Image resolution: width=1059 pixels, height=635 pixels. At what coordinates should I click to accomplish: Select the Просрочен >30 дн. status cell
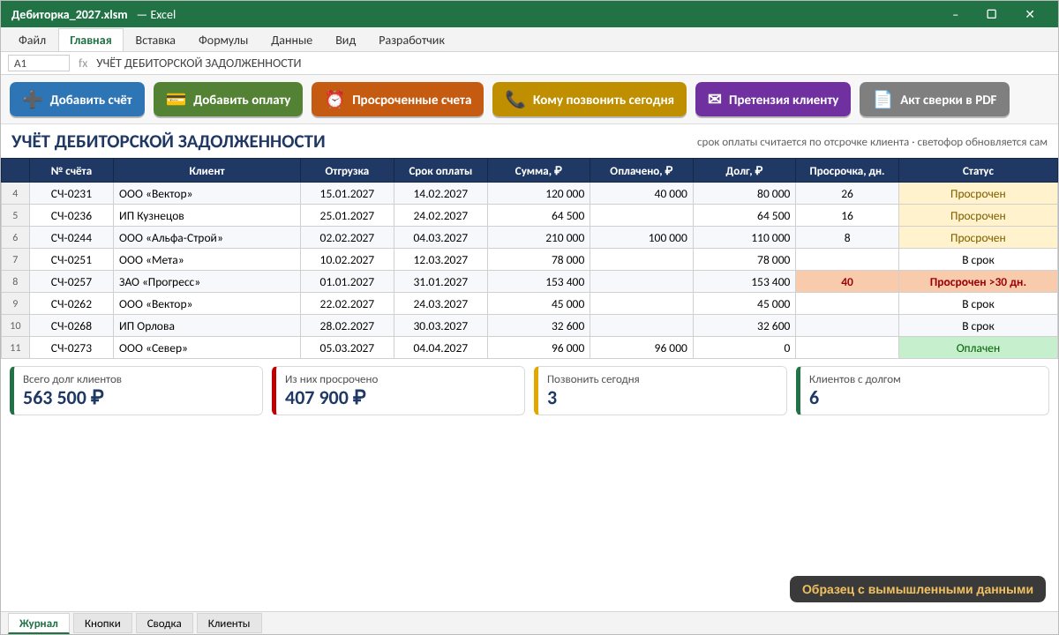978,282
